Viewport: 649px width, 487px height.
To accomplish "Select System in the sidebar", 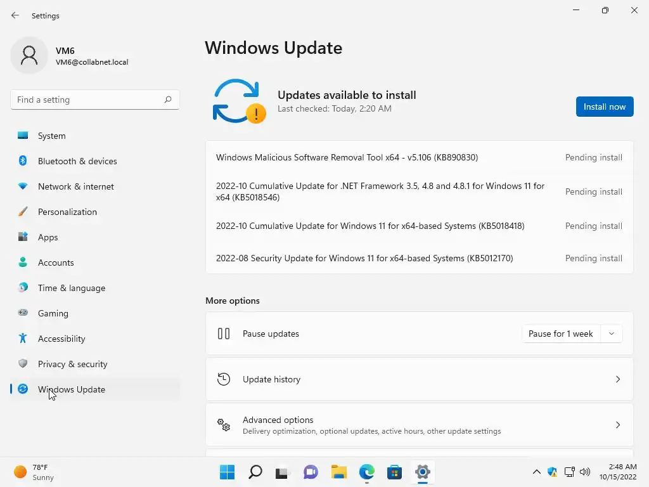I will (x=95, y=136).
